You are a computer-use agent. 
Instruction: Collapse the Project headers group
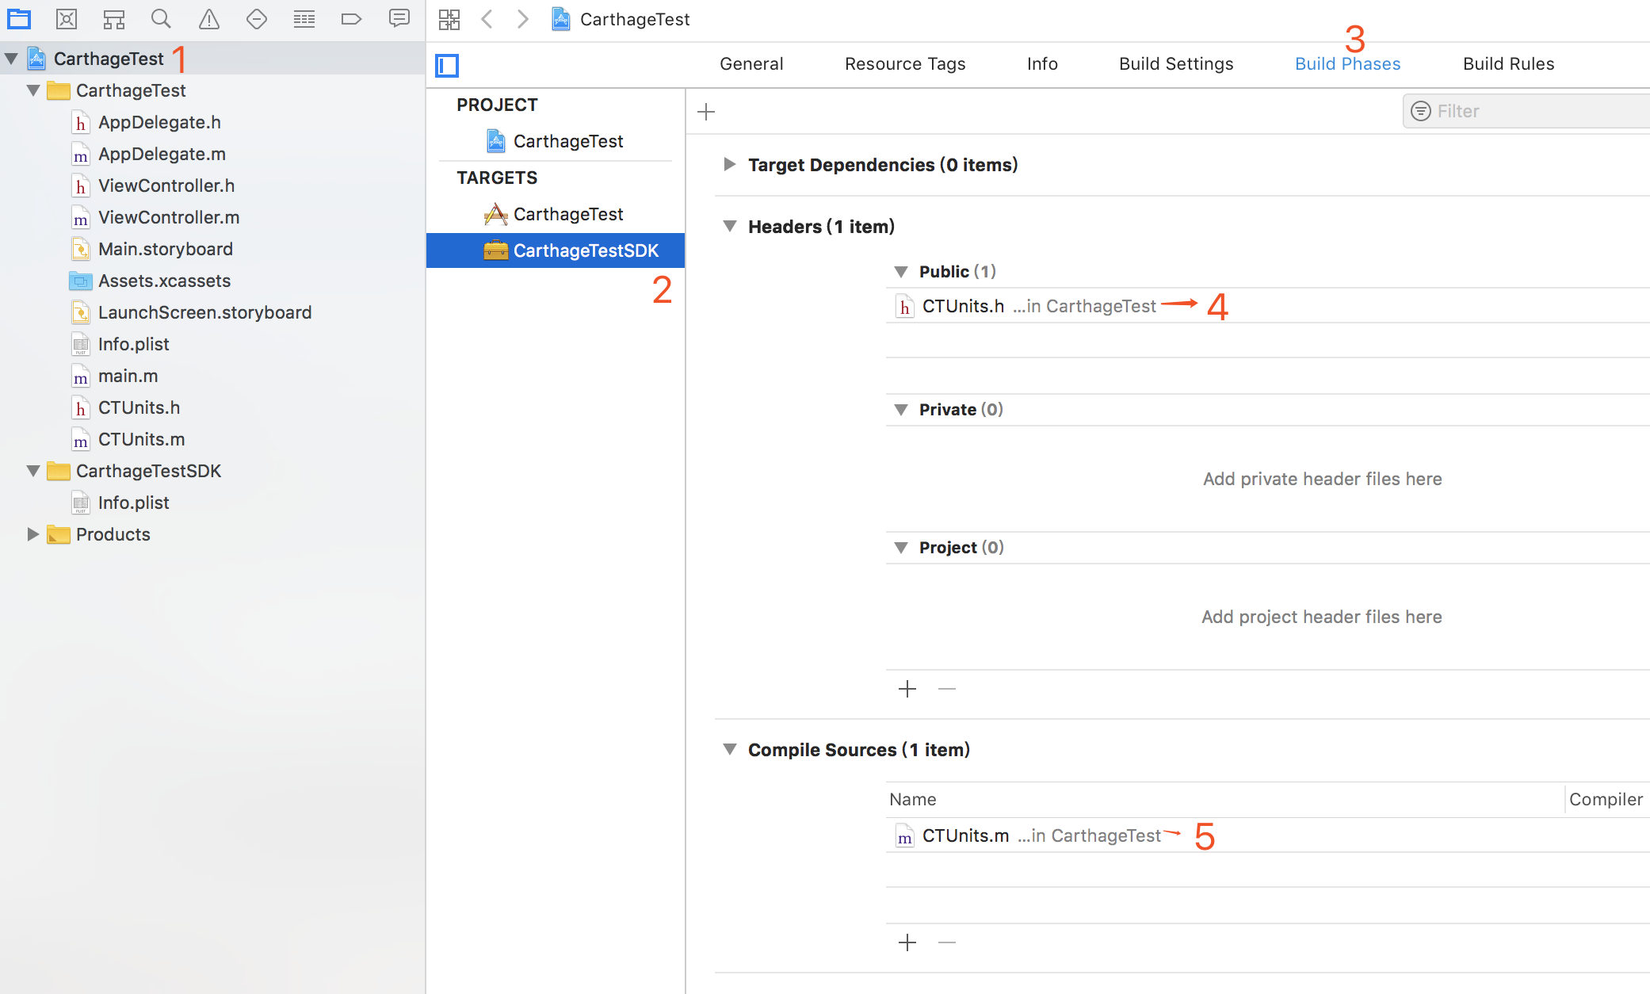[901, 548]
